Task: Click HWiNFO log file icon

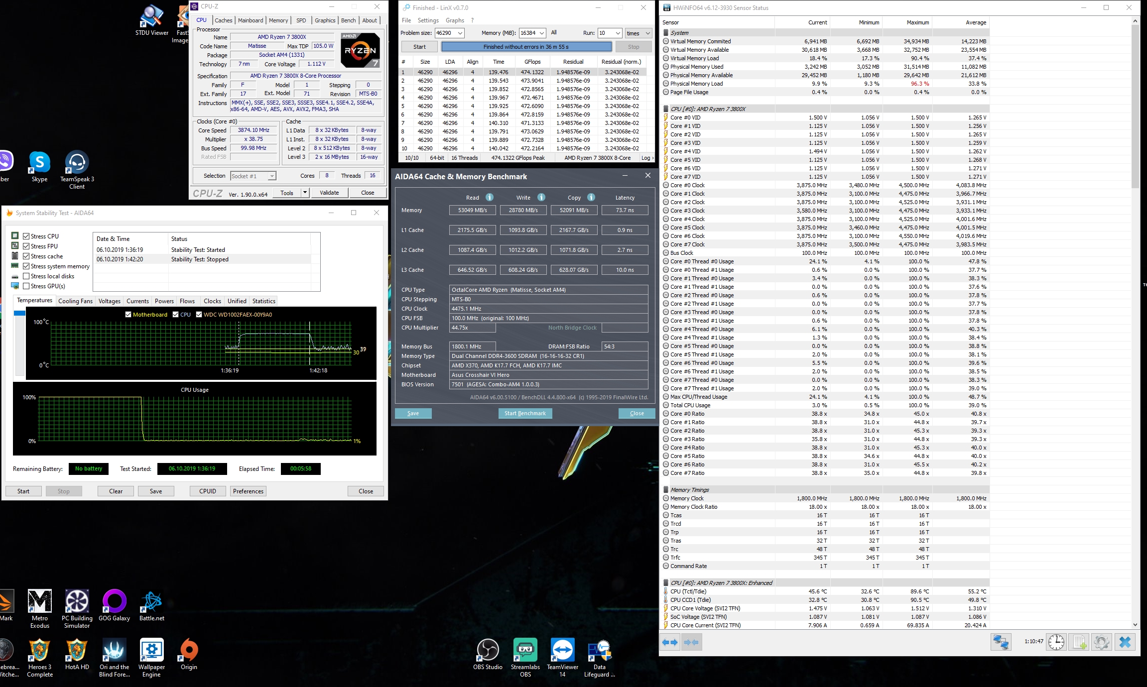Action: 1079,642
